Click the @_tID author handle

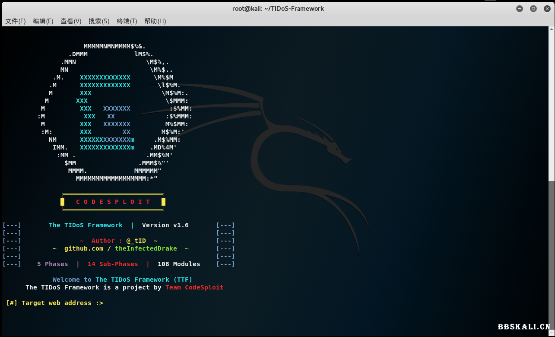[x=136, y=241]
